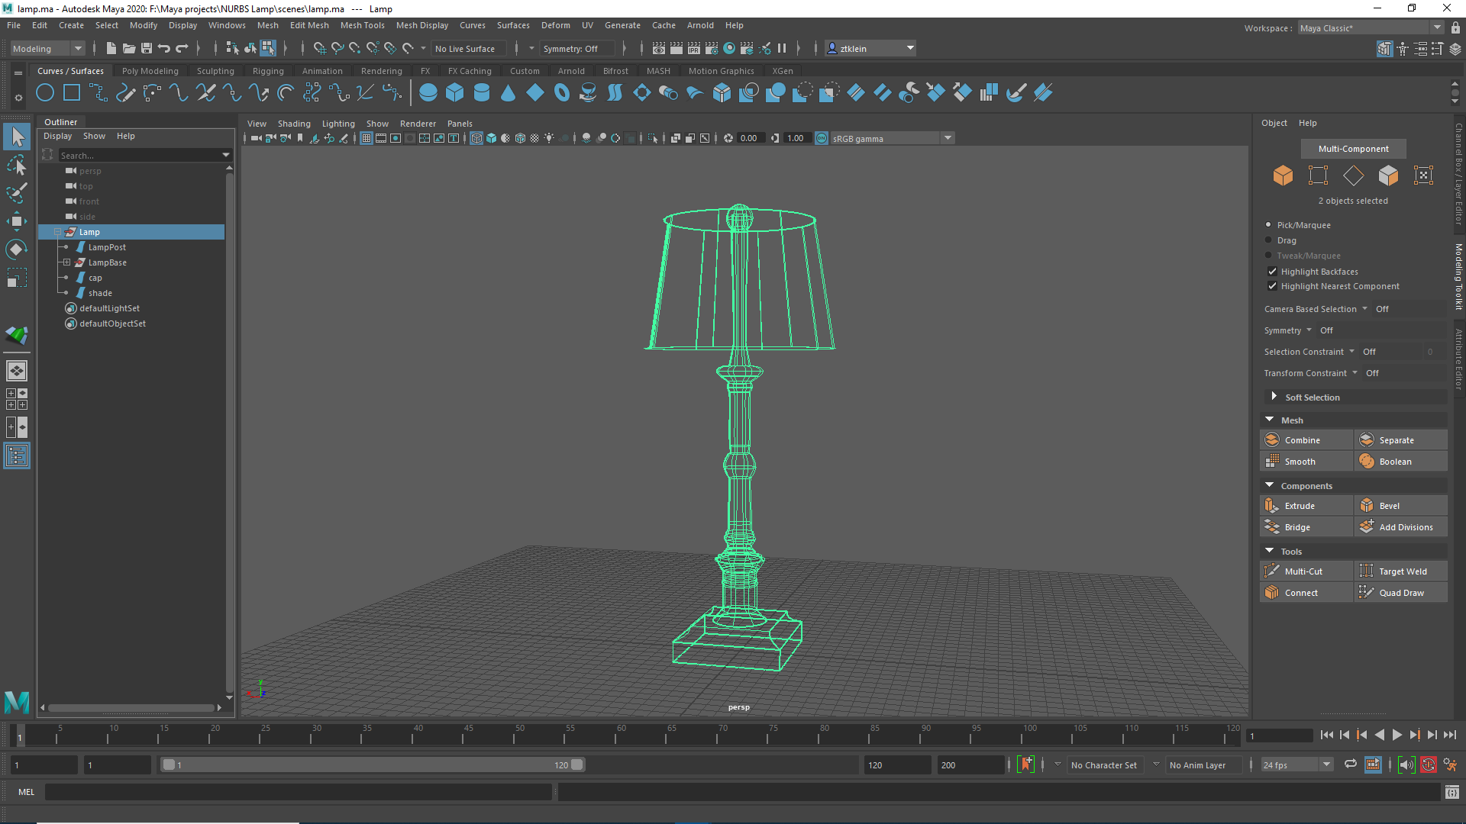Select the Move tool in the toolbox
1466x824 pixels.
(x=17, y=221)
